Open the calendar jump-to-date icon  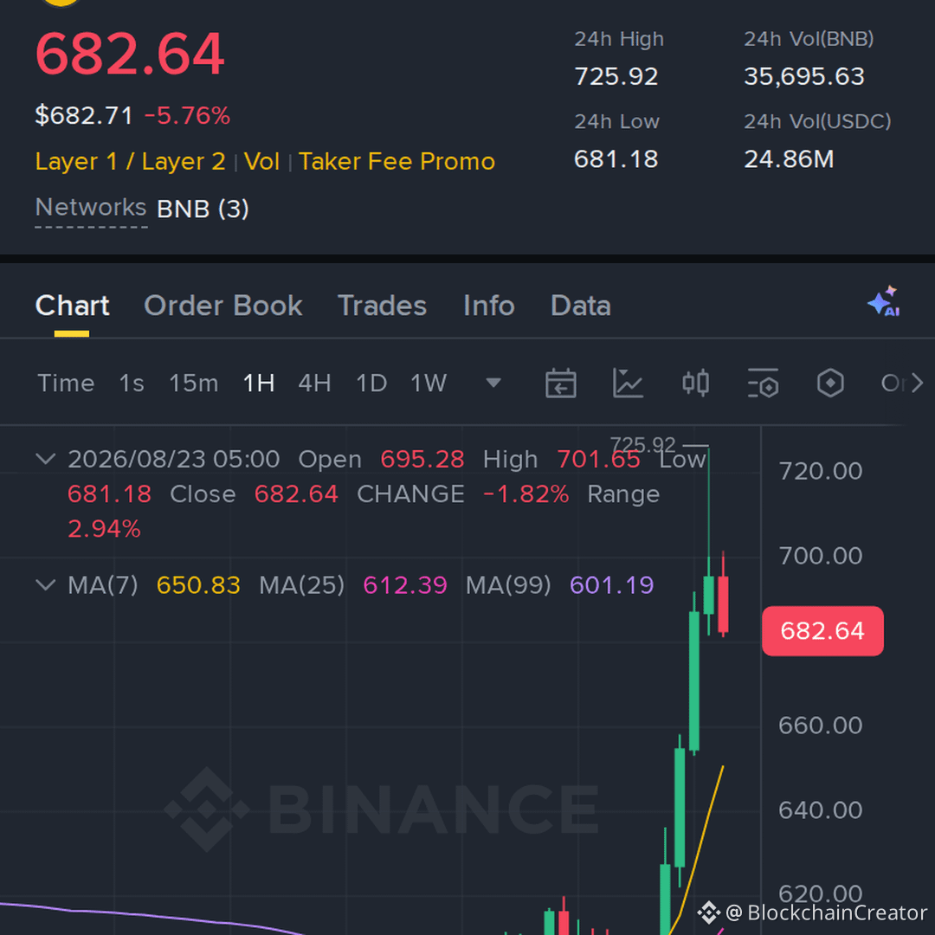[x=560, y=383]
